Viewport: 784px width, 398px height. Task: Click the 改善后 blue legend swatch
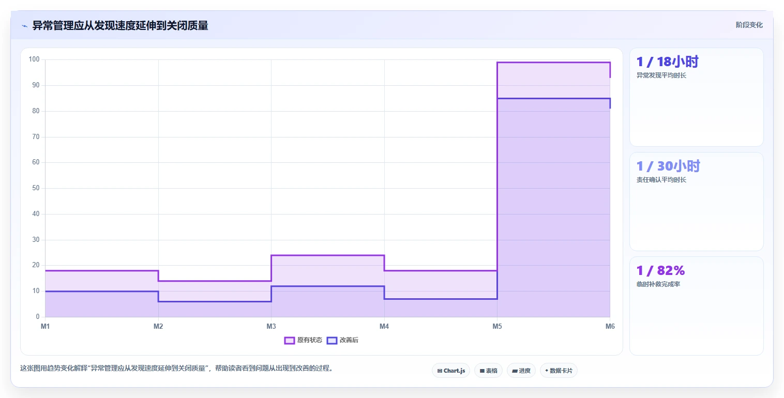(331, 340)
